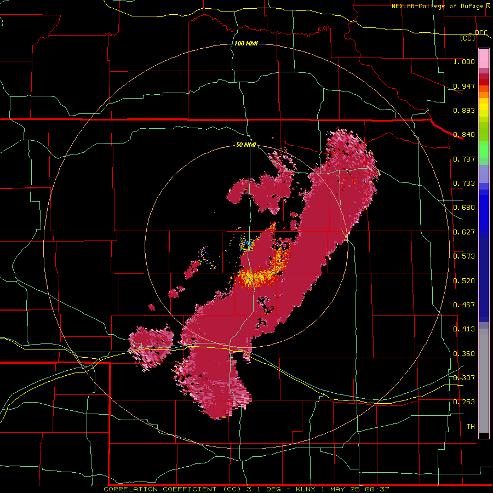Click the 0.680 scale value
Screen dimensions: 493x493
464,208
